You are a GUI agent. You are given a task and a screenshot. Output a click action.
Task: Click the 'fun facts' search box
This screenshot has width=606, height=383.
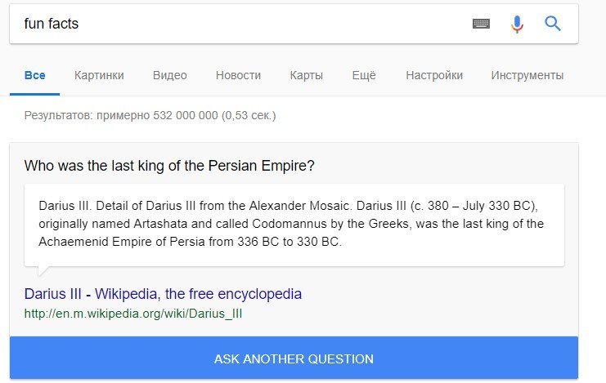(x=237, y=24)
